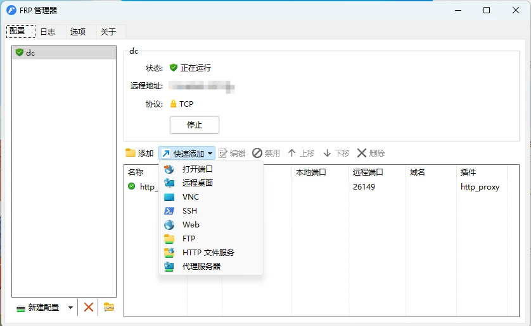Choose VNC from the quick-add menu
Image resolution: width=531 pixels, height=326 pixels.
(211, 196)
